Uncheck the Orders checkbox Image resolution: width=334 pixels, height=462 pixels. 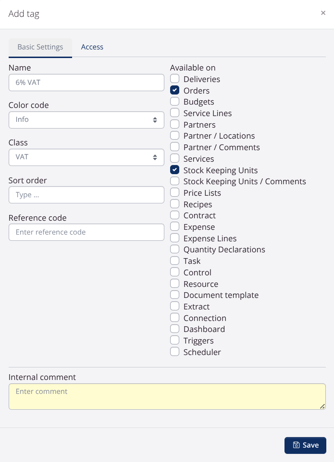(x=175, y=90)
